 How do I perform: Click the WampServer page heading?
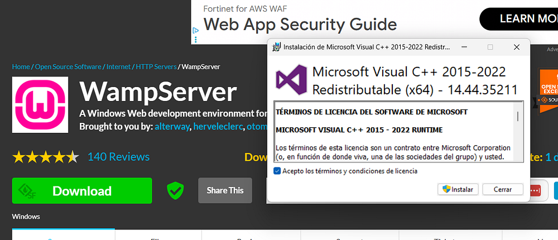pyautogui.click(x=158, y=93)
